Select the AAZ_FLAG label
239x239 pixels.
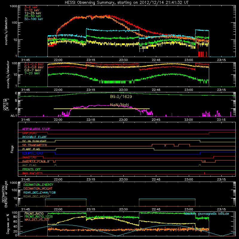(29, 165)
